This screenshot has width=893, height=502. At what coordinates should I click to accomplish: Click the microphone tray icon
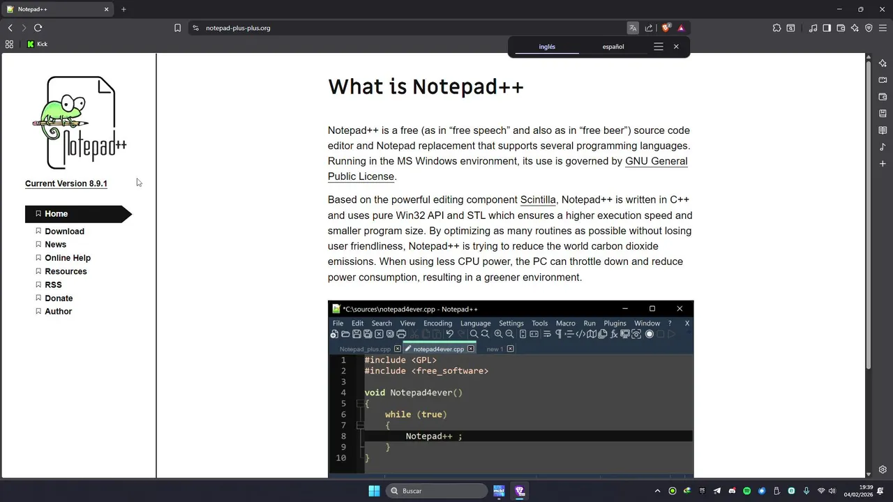click(806, 491)
